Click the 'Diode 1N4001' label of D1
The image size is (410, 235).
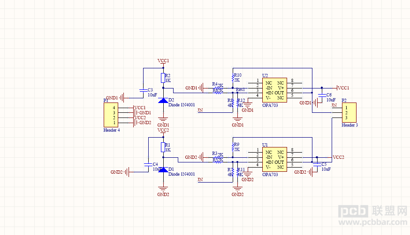tap(182, 174)
